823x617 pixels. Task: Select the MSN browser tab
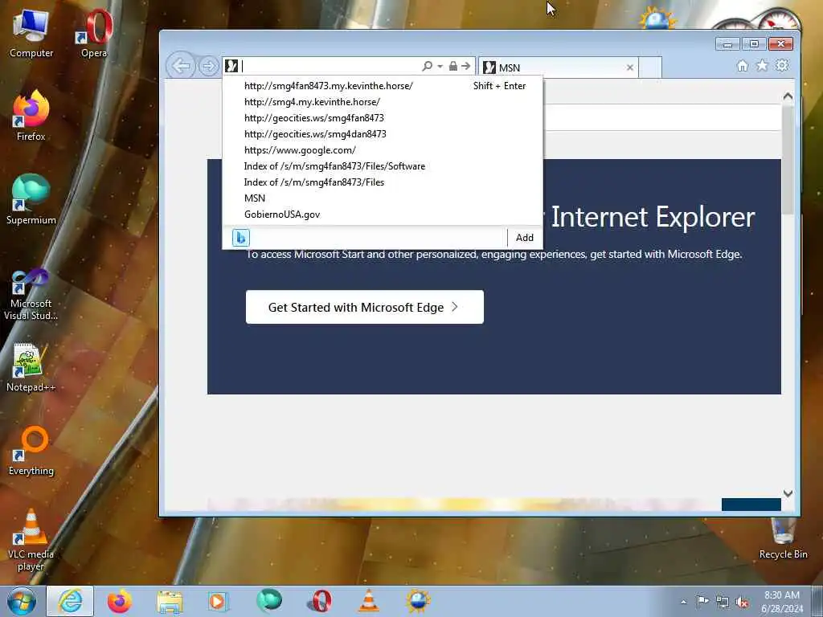tap(558, 67)
